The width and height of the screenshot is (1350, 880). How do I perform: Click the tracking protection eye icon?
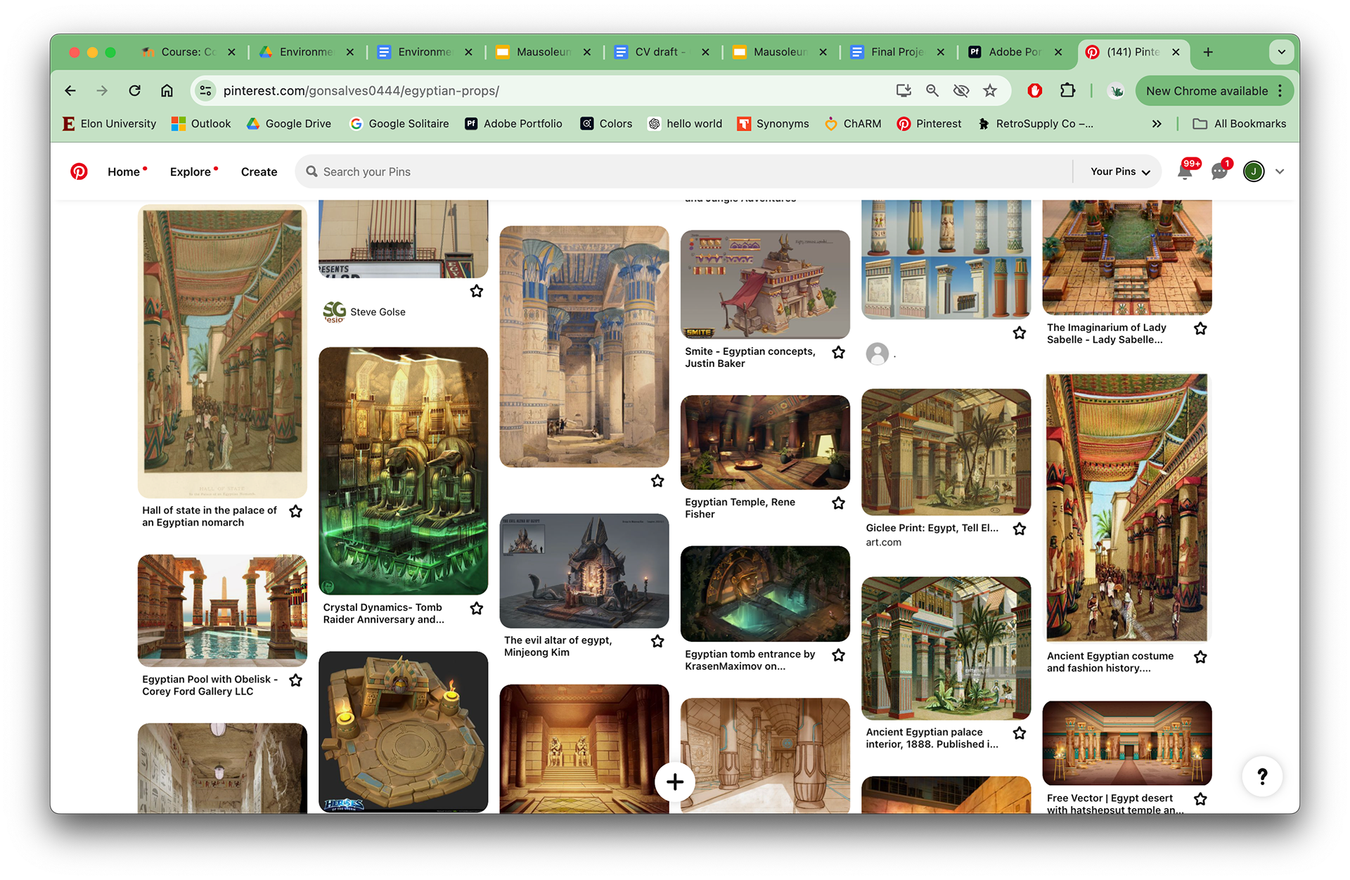coord(961,91)
